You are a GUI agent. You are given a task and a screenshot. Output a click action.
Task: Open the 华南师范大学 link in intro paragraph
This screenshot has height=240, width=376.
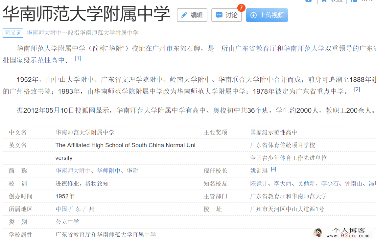[x=304, y=49]
